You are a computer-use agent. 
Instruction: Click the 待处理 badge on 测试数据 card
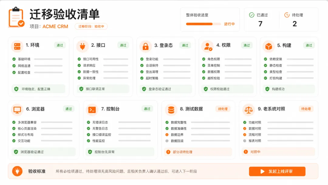pos(223,109)
